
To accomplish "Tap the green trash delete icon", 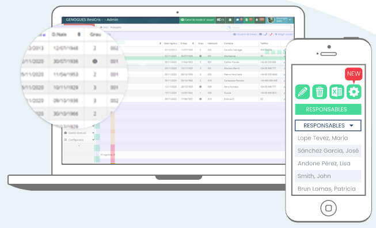I will 320,92.
